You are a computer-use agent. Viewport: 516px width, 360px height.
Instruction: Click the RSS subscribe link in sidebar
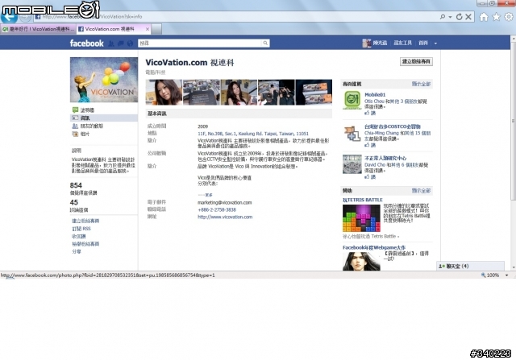(81, 229)
